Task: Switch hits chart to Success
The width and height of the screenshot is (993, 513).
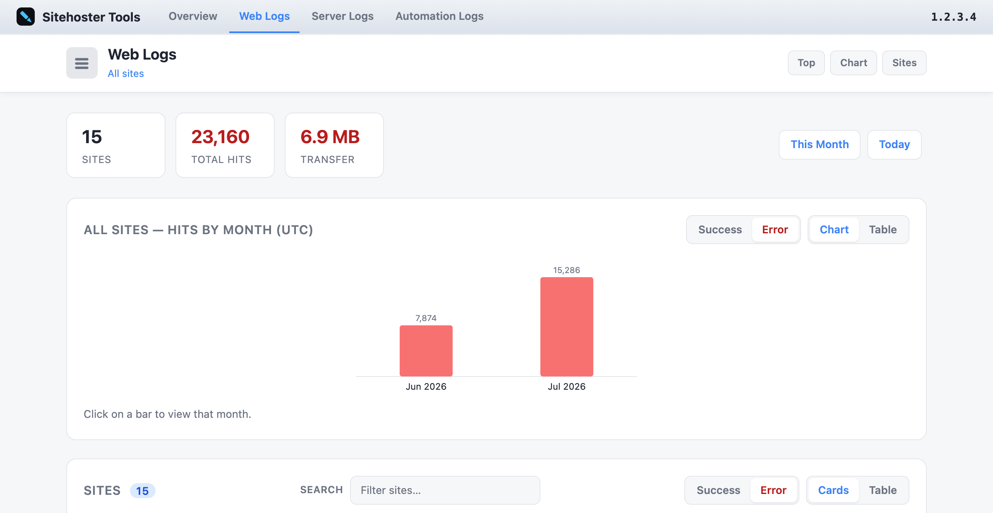Action: [720, 230]
